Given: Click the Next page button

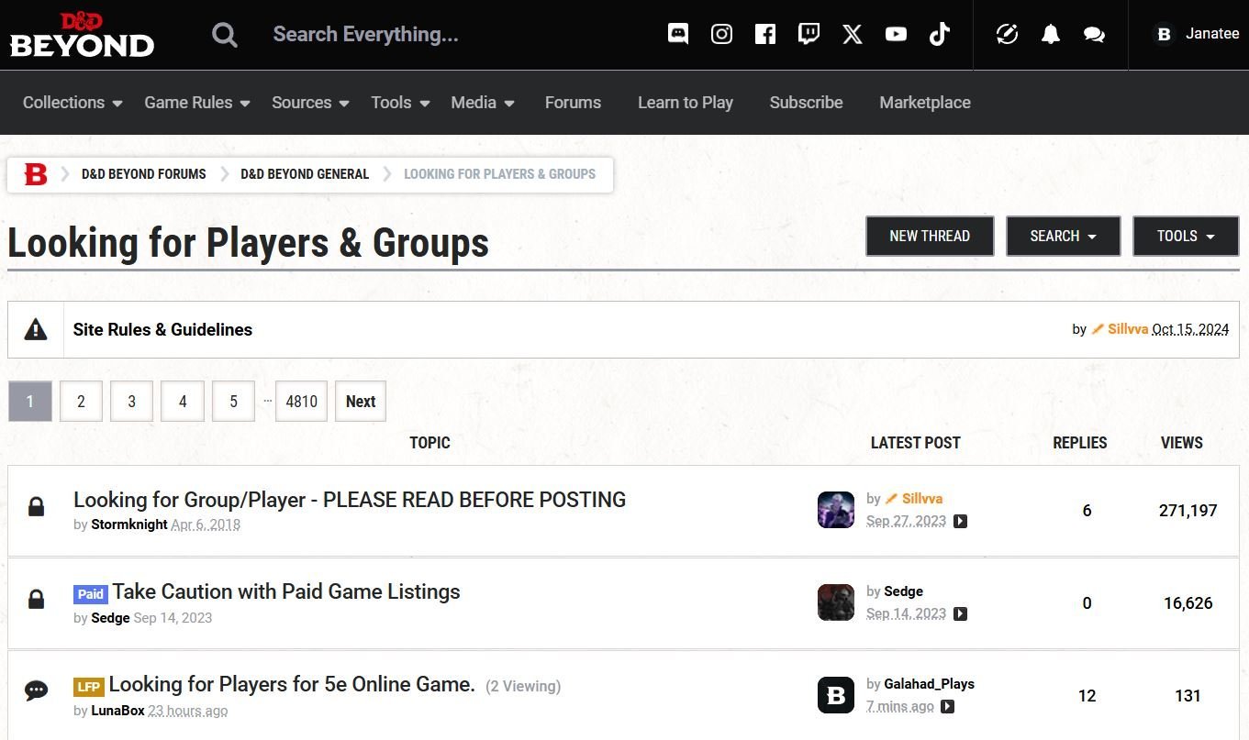Looking at the screenshot, I should tap(361, 402).
